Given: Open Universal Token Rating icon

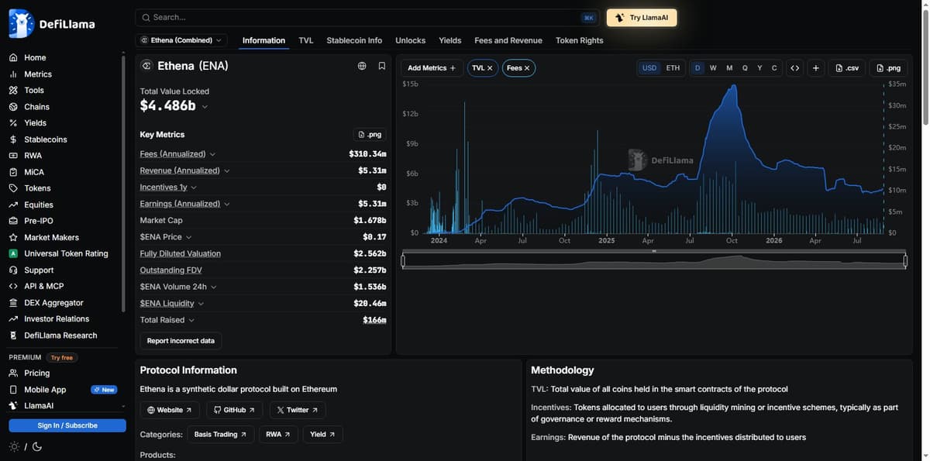Looking at the screenshot, I should click(x=13, y=253).
